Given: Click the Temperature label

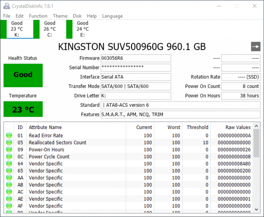Looking at the screenshot, I should (x=22, y=96).
